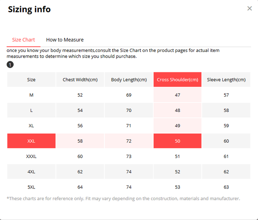Select the M size row label
Image resolution: width=258 pixels, height=220 pixels.
[31, 95]
